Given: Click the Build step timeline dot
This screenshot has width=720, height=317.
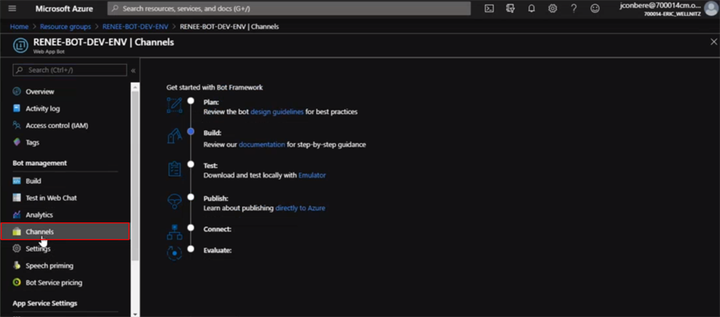Looking at the screenshot, I should click(x=191, y=132).
